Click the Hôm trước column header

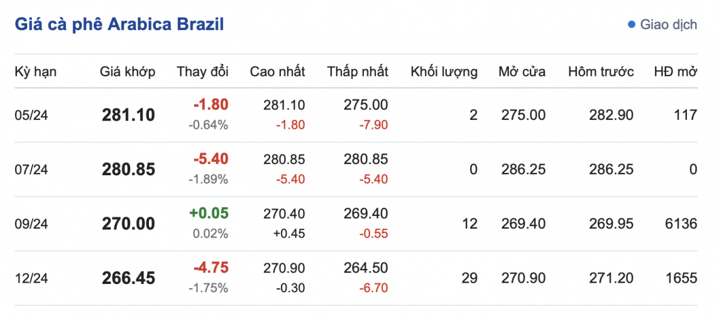[x=601, y=72]
